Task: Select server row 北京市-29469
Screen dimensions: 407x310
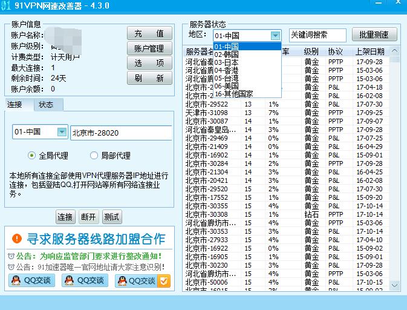Action: (287, 138)
